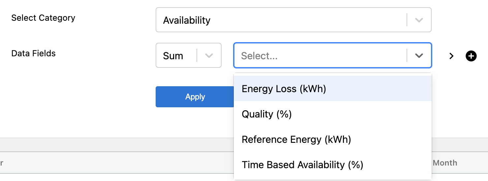
Task: Open the Sum aggregation chevron
Action: click(x=209, y=56)
